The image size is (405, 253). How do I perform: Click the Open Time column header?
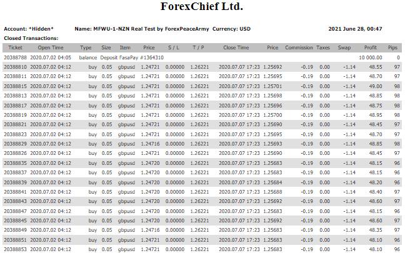click(51, 47)
